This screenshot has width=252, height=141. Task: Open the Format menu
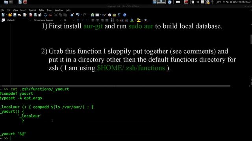(x=32, y=10)
